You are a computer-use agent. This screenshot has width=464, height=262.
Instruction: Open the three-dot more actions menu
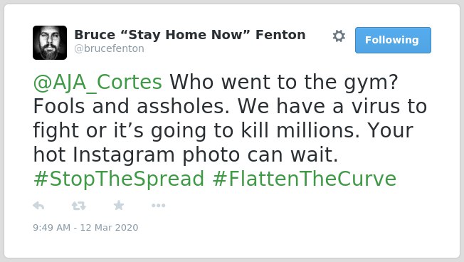(158, 206)
